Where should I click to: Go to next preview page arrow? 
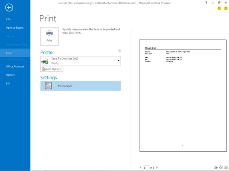[157, 168]
